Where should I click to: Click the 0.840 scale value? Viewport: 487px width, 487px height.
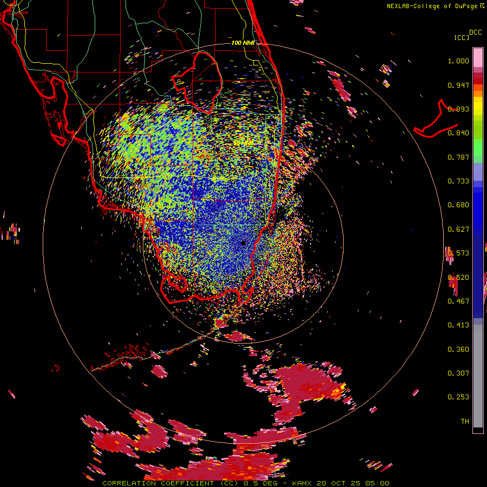tap(458, 133)
